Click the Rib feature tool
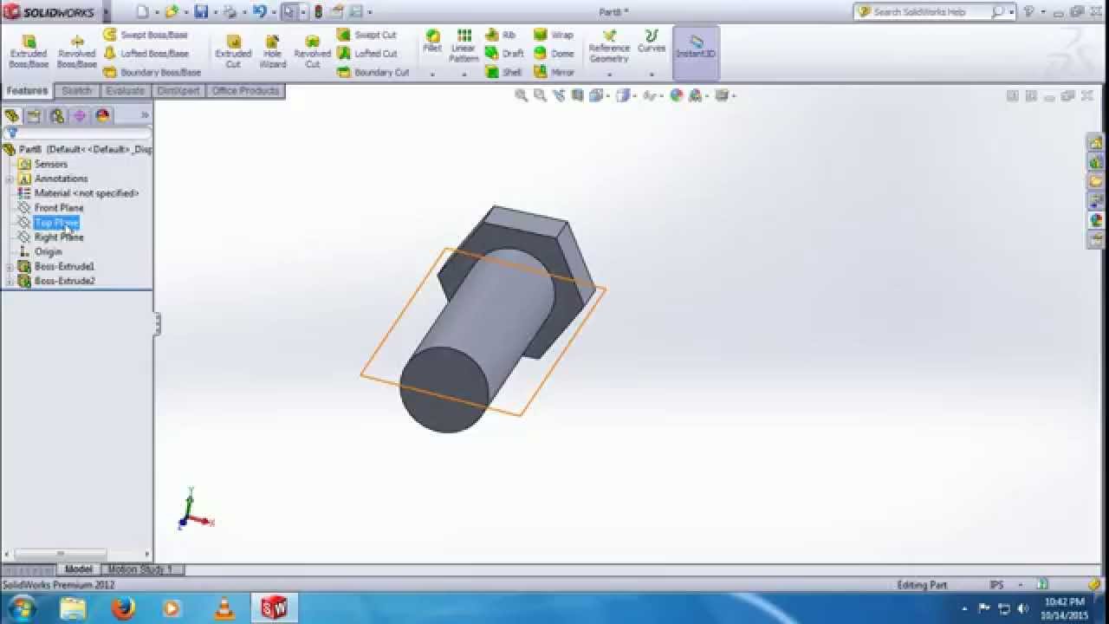Viewport: 1109px width, 624px height. click(502, 36)
